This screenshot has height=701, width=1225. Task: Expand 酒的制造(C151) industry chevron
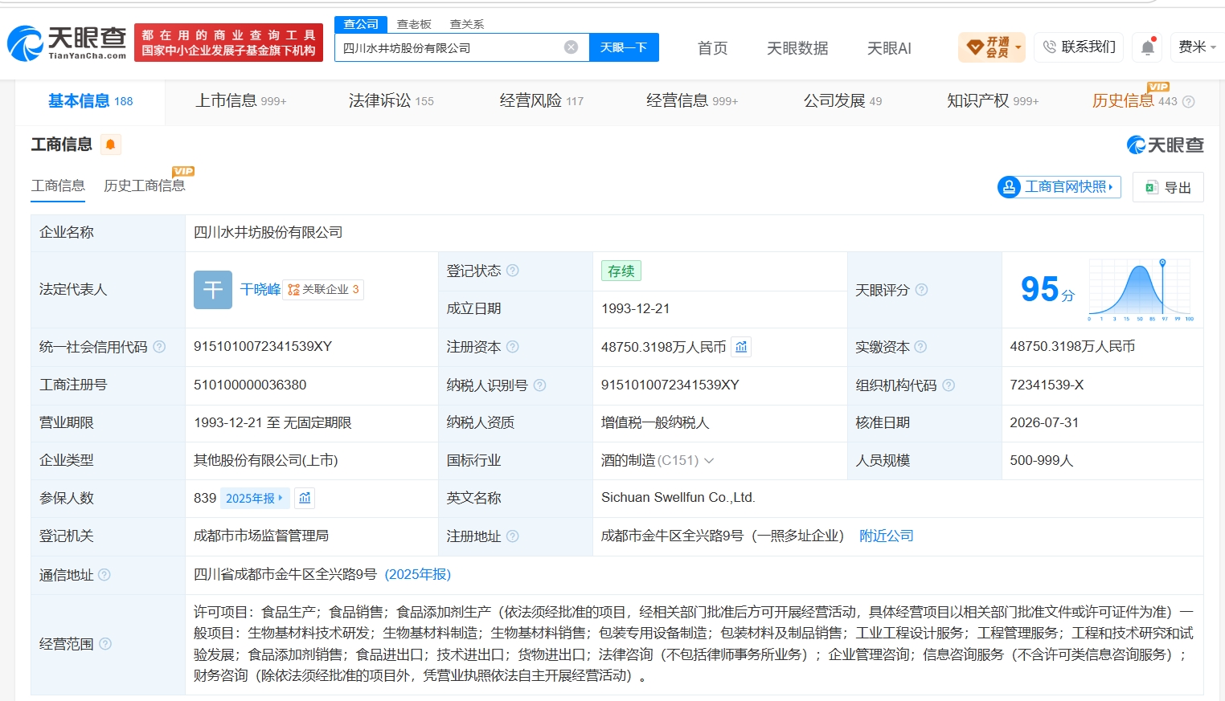tap(709, 461)
